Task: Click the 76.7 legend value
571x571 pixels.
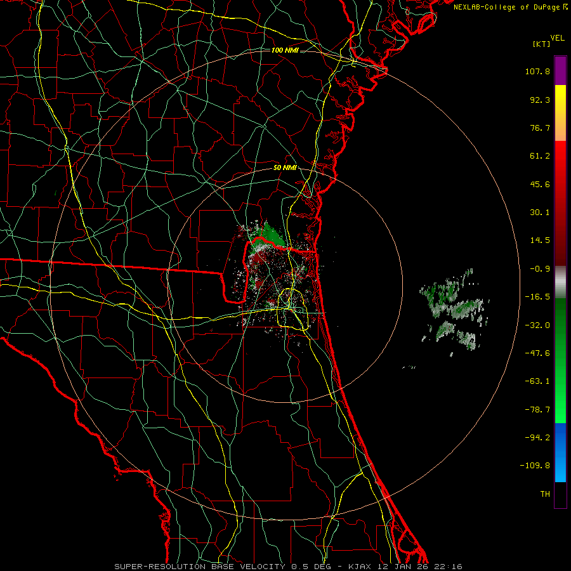Action: pyautogui.click(x=540, y=128)
